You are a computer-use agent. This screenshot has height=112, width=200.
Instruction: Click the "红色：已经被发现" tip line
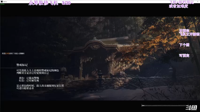click(29, 80)
